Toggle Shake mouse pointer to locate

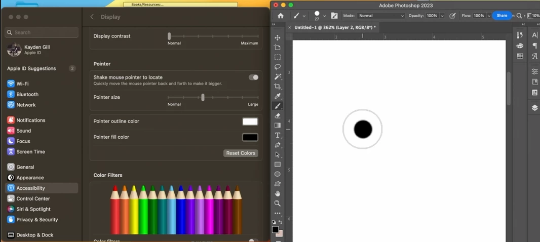point(253,77)
